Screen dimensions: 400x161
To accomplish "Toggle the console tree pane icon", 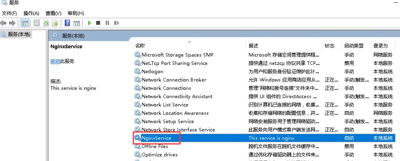I will (25, 23).
